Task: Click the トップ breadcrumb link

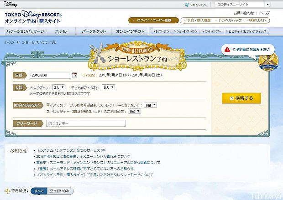Action: [10, 42]
